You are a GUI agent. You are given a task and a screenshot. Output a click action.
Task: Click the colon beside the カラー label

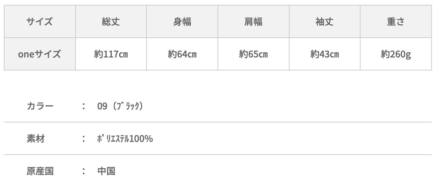[x=83, y=106]
